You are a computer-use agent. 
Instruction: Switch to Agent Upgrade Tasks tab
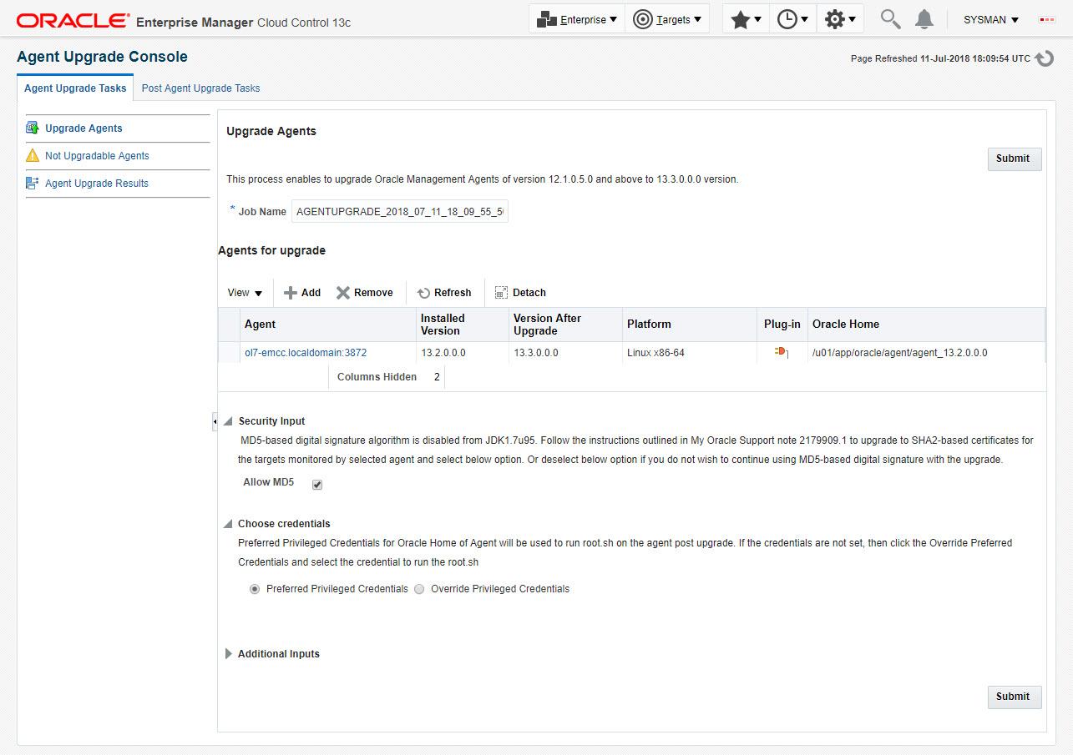tap(75, 88)
